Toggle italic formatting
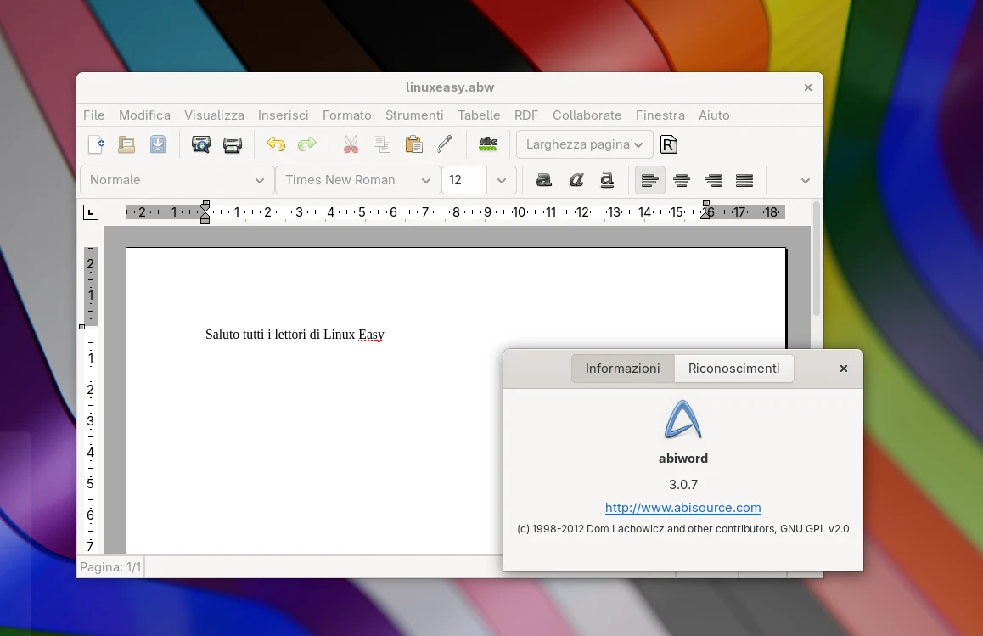The height and width of the screenshot is (636, 983). click(x=576, y=180)
